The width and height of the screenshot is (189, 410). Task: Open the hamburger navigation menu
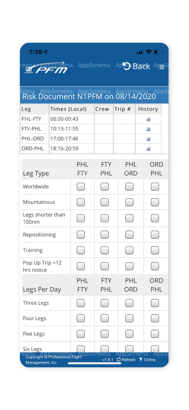162,68
